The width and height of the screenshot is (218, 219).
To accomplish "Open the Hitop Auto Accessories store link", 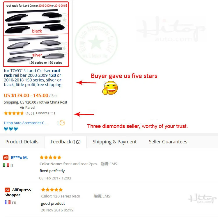I will (x=25, y=123).
